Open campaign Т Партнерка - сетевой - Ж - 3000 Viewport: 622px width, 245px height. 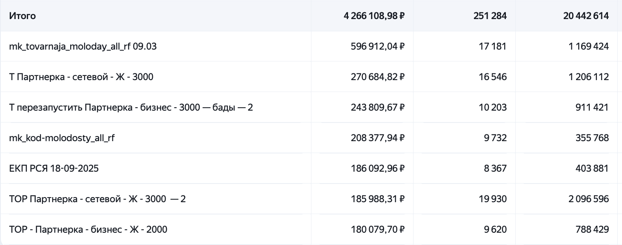click(x=81, y=77)
